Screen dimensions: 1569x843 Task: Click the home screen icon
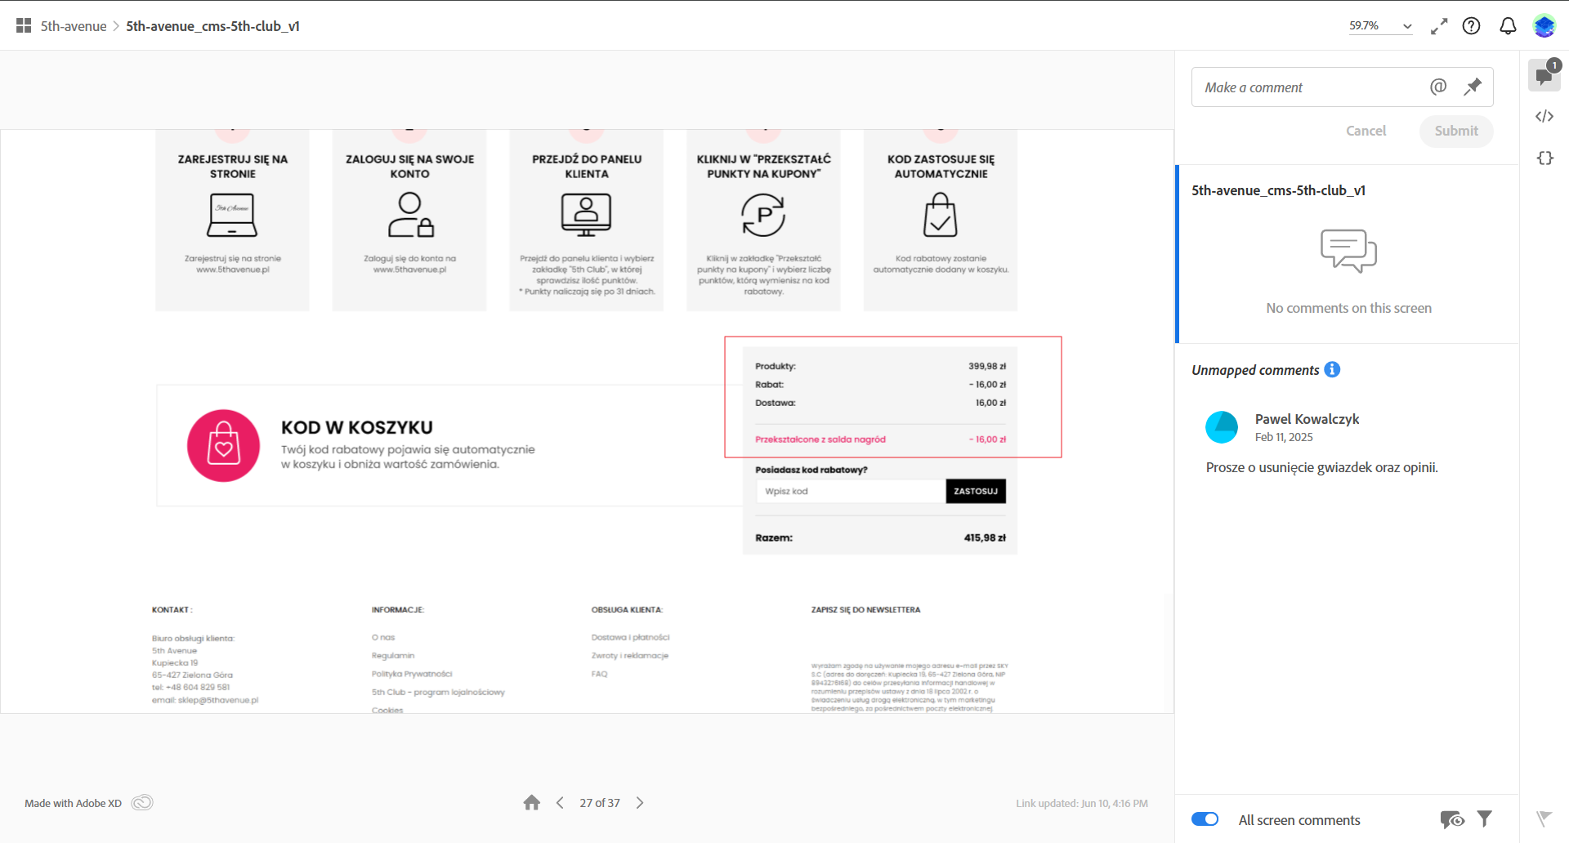[x=532, y=803]
